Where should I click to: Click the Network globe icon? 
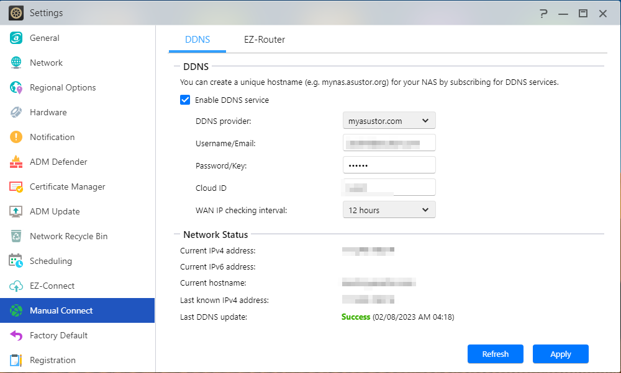pos(16,63)
